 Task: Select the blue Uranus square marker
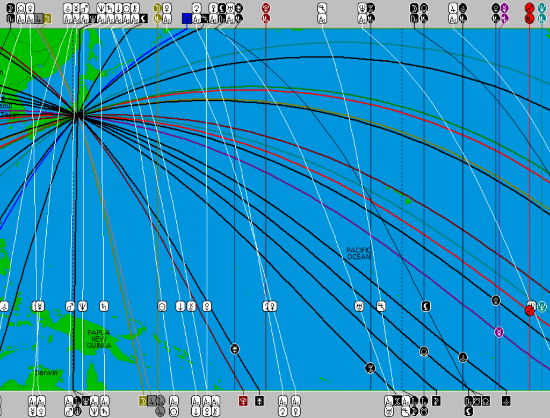187,19
